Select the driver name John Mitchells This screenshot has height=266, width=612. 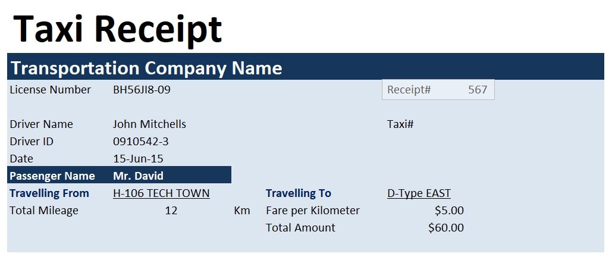(x=149, y=124)
